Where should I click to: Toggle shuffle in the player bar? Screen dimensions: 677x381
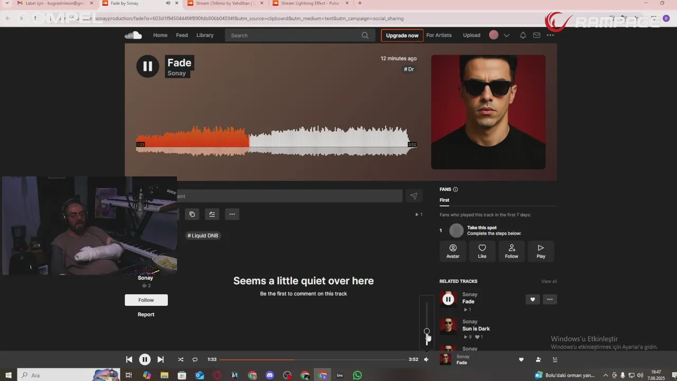click(180, 359)
